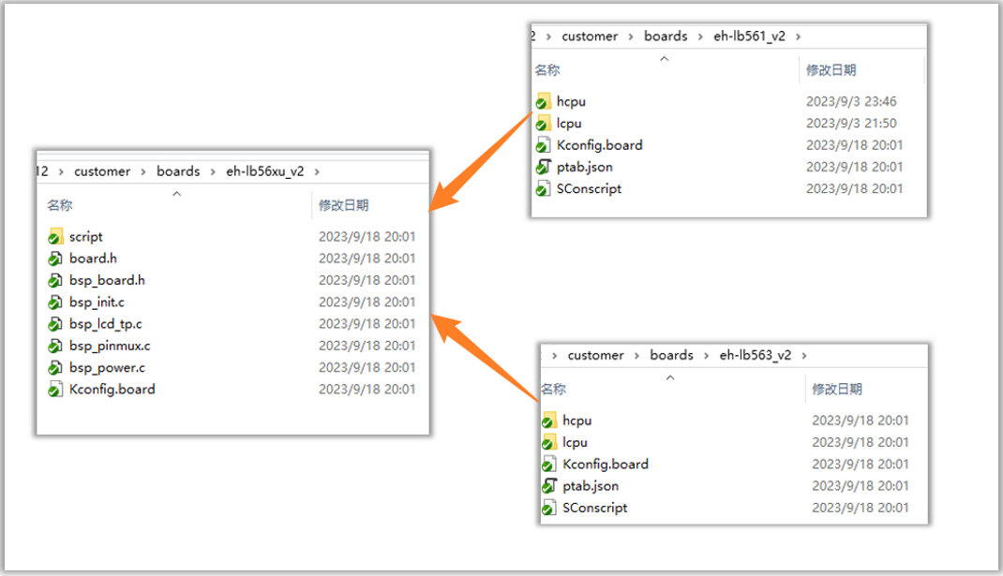Sort by 修改日期 column in eh-lb56xu_v2 window

coord(343,205)
